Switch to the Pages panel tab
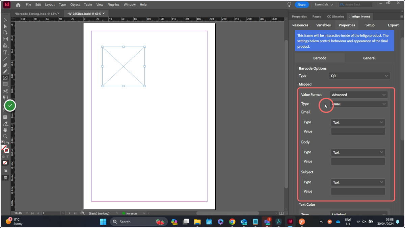Viewport: 405px width, 228px height. (317, 17)
